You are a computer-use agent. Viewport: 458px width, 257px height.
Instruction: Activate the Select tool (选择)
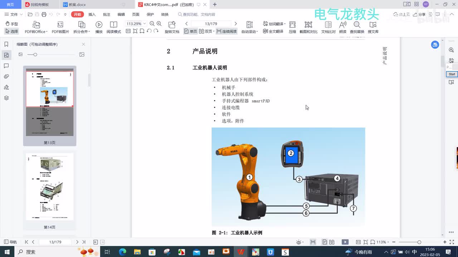pyautogui.click(x=12, y=31)
